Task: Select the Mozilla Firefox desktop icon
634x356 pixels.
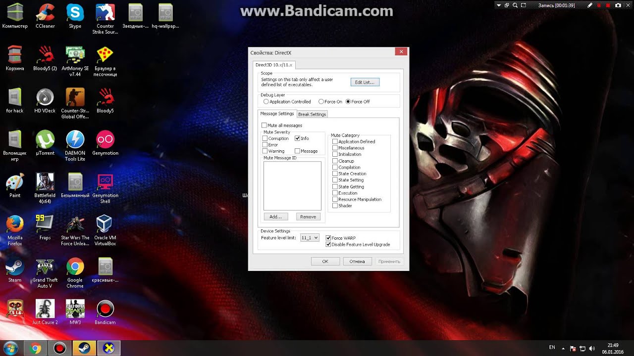Action: click(15, 231)
